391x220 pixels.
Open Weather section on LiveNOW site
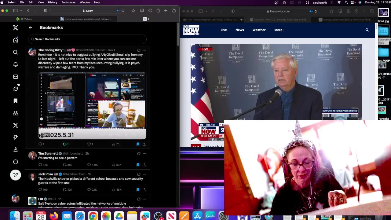[x=259, y=30]
